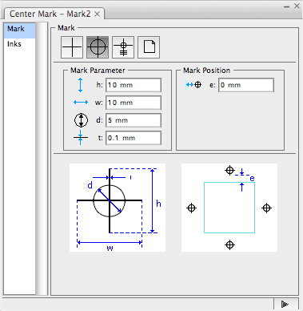Viewport: 303px width, 311px height.
Task: Click the circle diameter icon
Action: click(x=81, y=120)
